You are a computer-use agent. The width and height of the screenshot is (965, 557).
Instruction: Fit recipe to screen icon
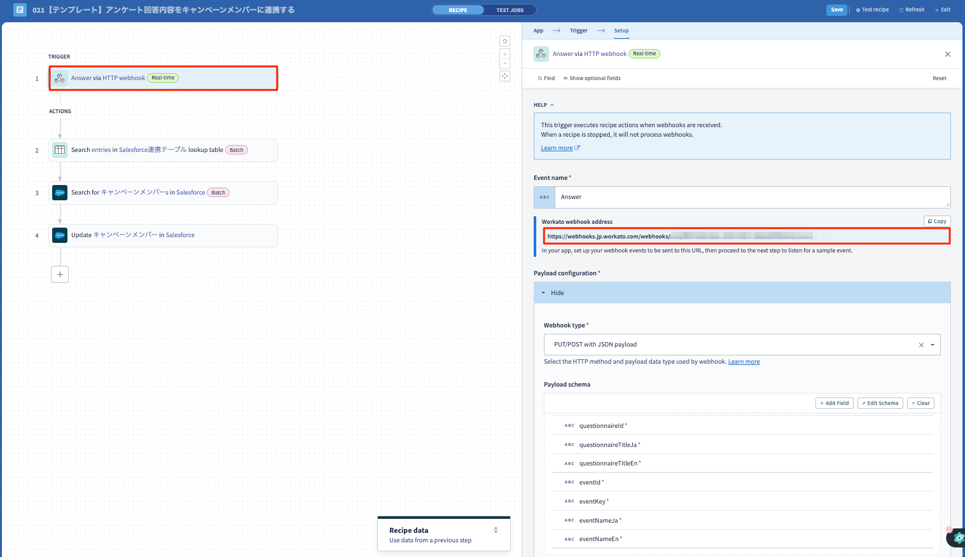505,76
